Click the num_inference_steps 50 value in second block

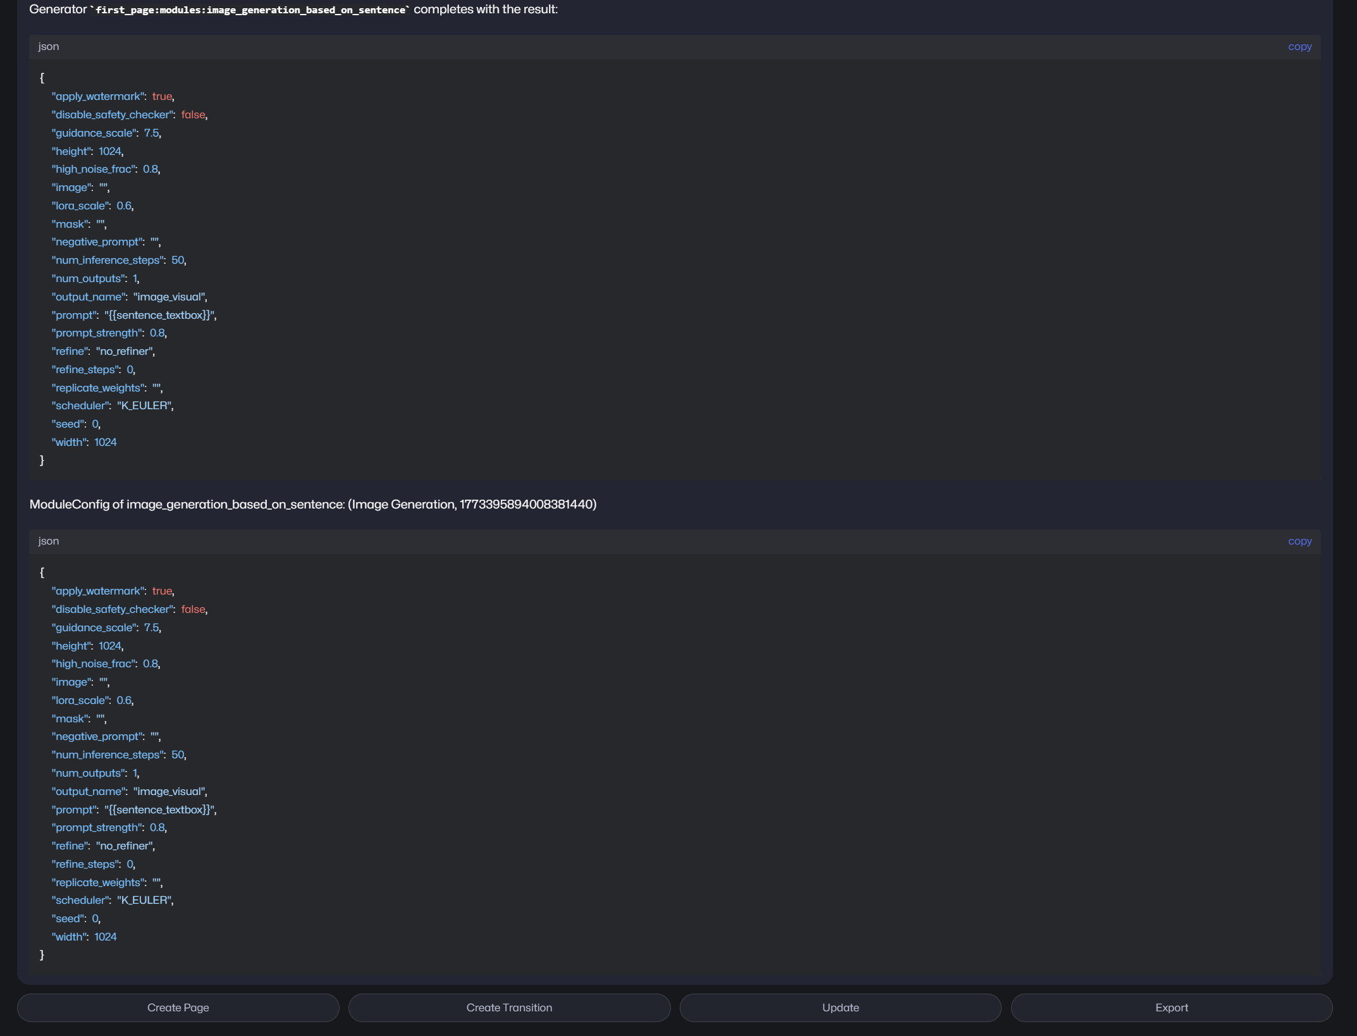pyautogui.click(x=178, y=755)
